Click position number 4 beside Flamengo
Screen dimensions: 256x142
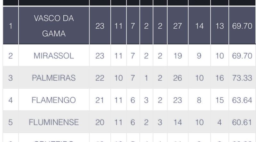coord(10,100)
